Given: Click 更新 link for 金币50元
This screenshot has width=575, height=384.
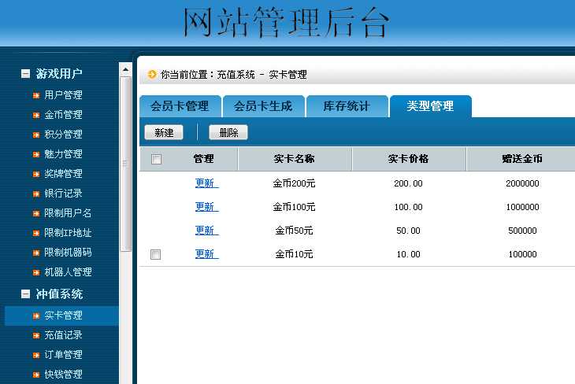Looking at the screenshot, I should 207,230.
